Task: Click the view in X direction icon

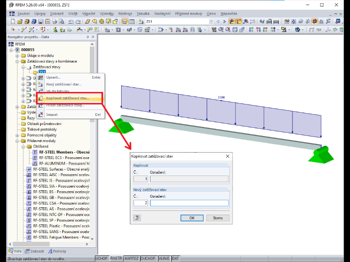Action: click(x=251, y=29)
